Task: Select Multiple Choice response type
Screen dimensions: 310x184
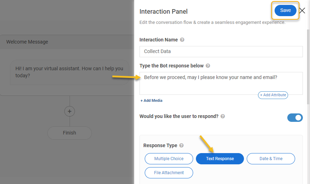Action: click(169, 159)
